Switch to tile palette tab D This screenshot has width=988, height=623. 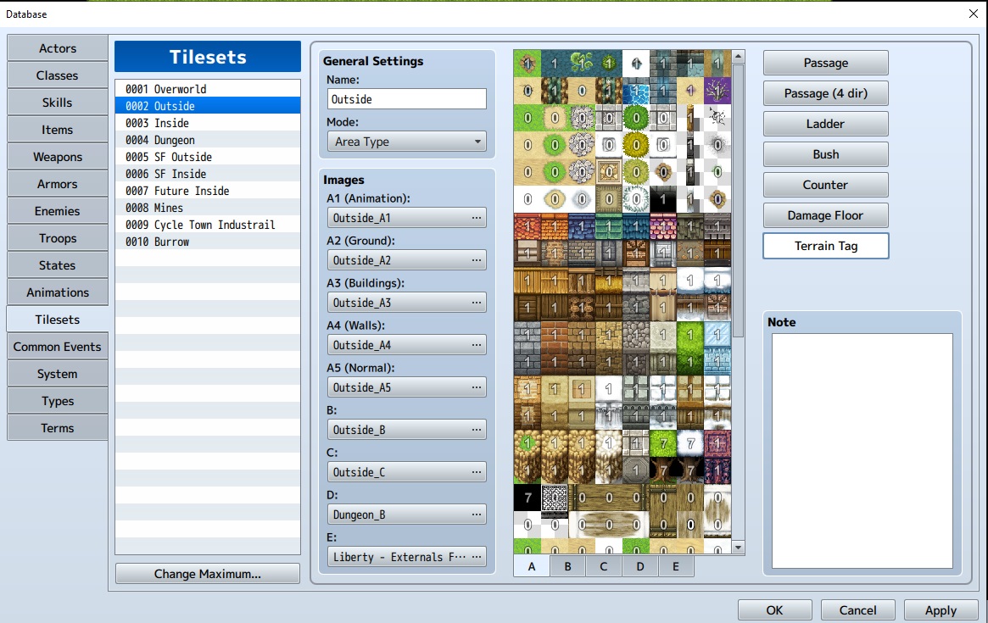tap(640, 566)
